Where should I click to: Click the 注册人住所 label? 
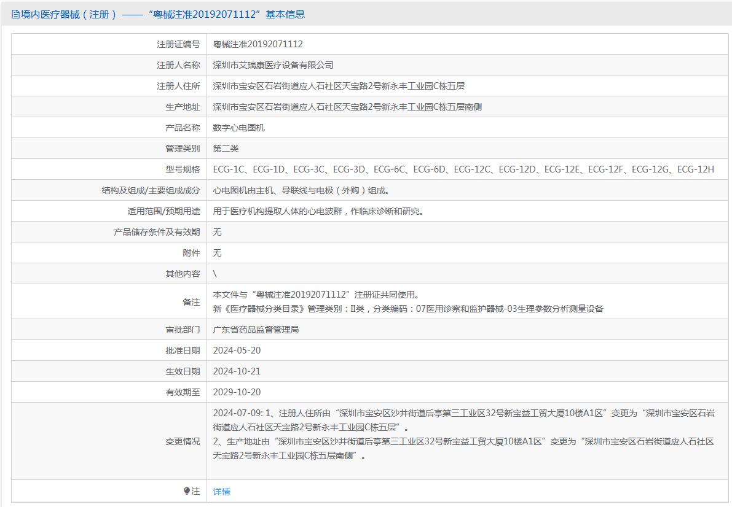coord(178,87)
